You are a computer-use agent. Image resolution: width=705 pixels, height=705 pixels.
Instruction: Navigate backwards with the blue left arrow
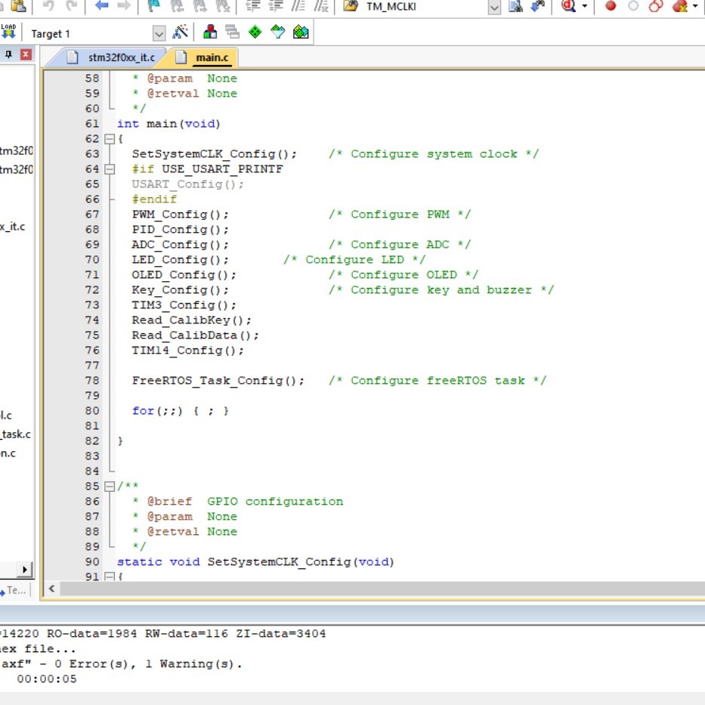[x=101, y=6]
